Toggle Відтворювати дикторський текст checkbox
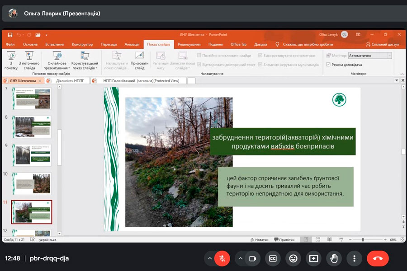 199,65
